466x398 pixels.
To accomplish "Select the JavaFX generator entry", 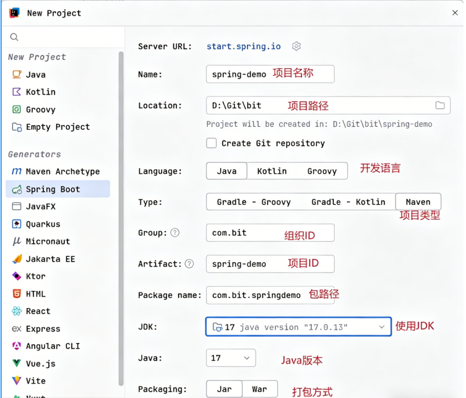I will tap(58, 206).
